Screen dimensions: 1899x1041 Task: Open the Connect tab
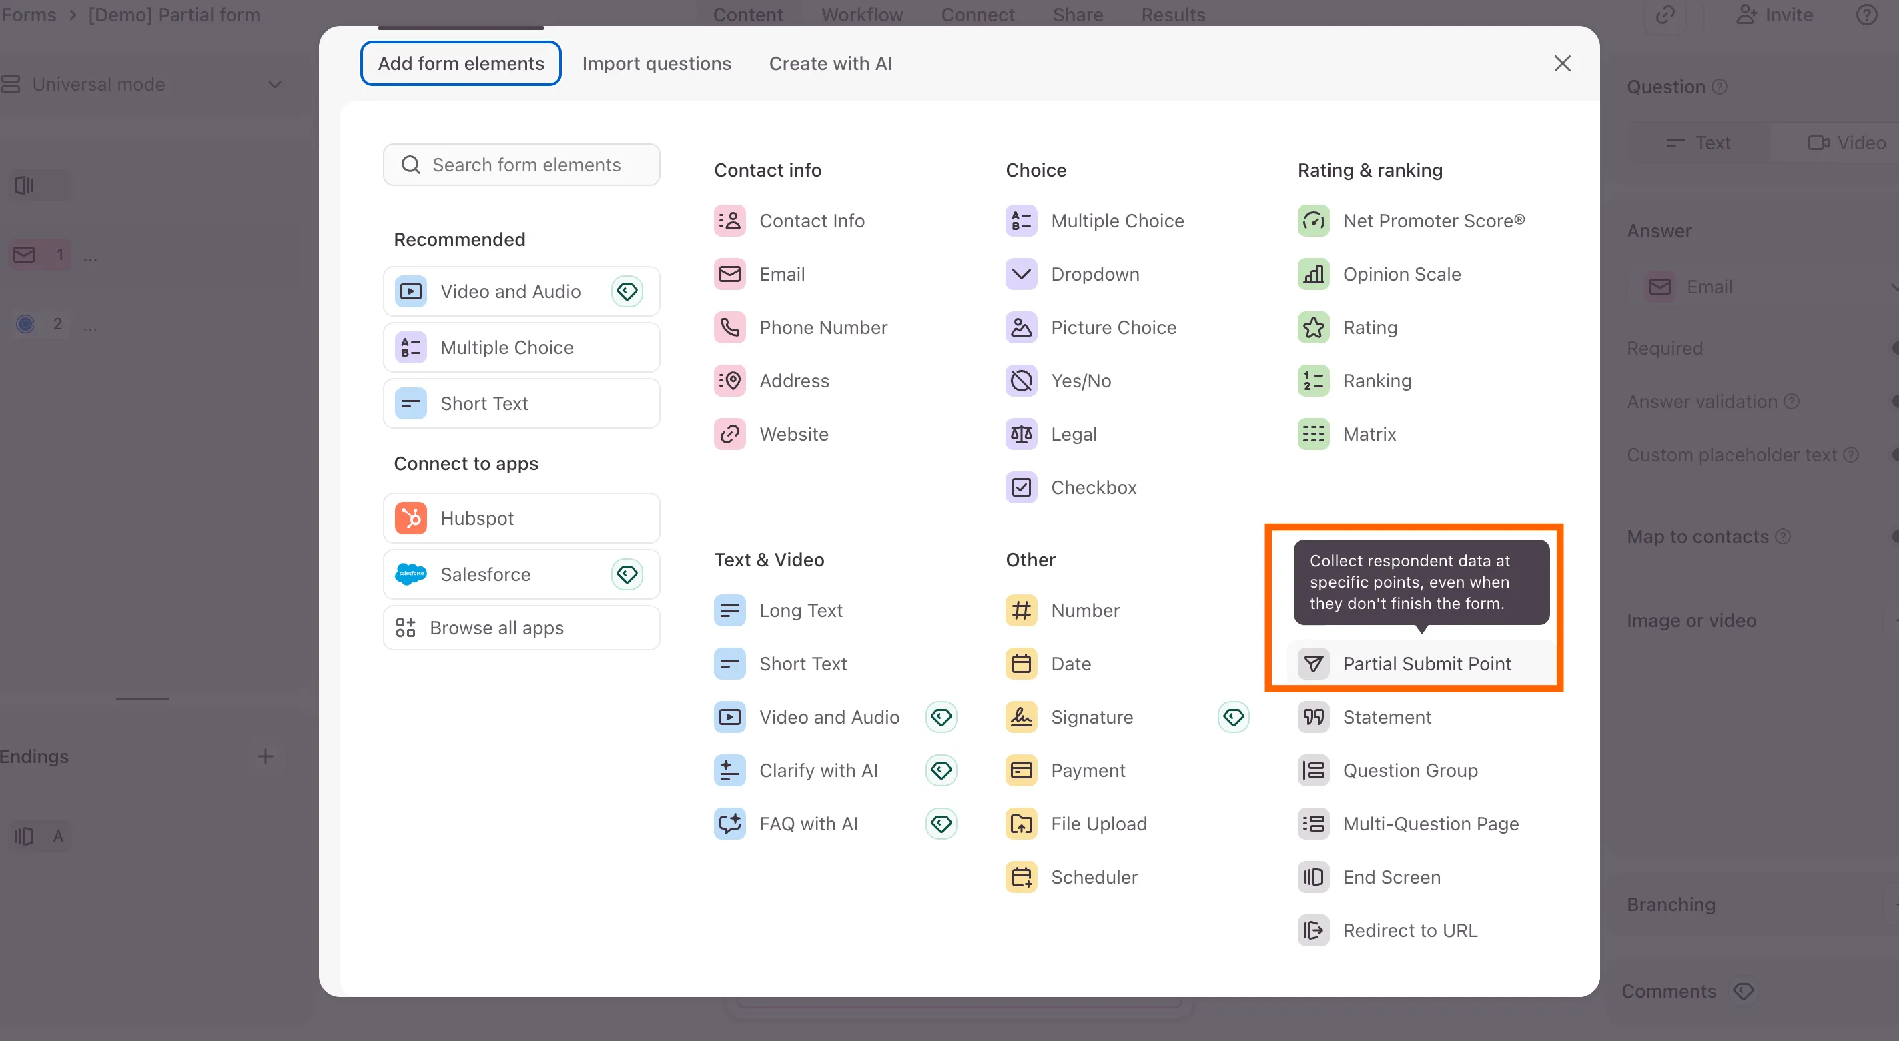coord(978,14)
